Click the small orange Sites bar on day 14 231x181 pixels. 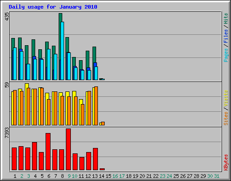(103, 124)
